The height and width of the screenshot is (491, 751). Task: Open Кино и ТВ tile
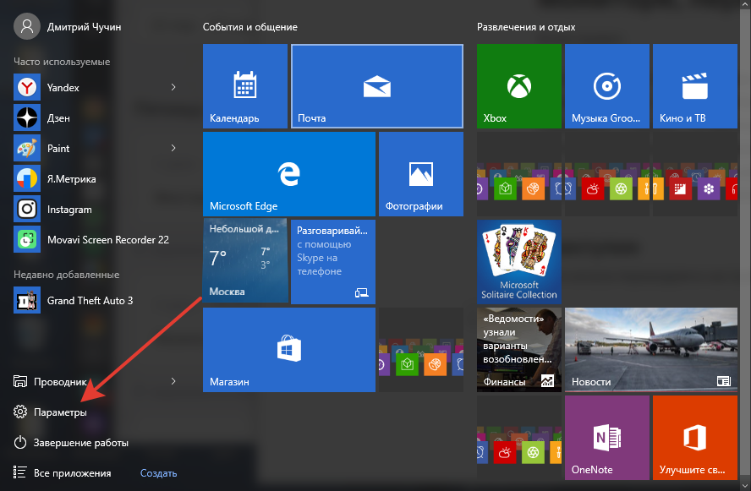pos(695,86)
